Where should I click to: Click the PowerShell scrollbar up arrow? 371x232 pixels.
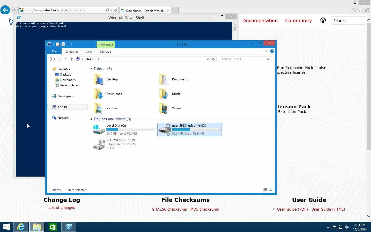pyautogui.click(x=234, y=24)
